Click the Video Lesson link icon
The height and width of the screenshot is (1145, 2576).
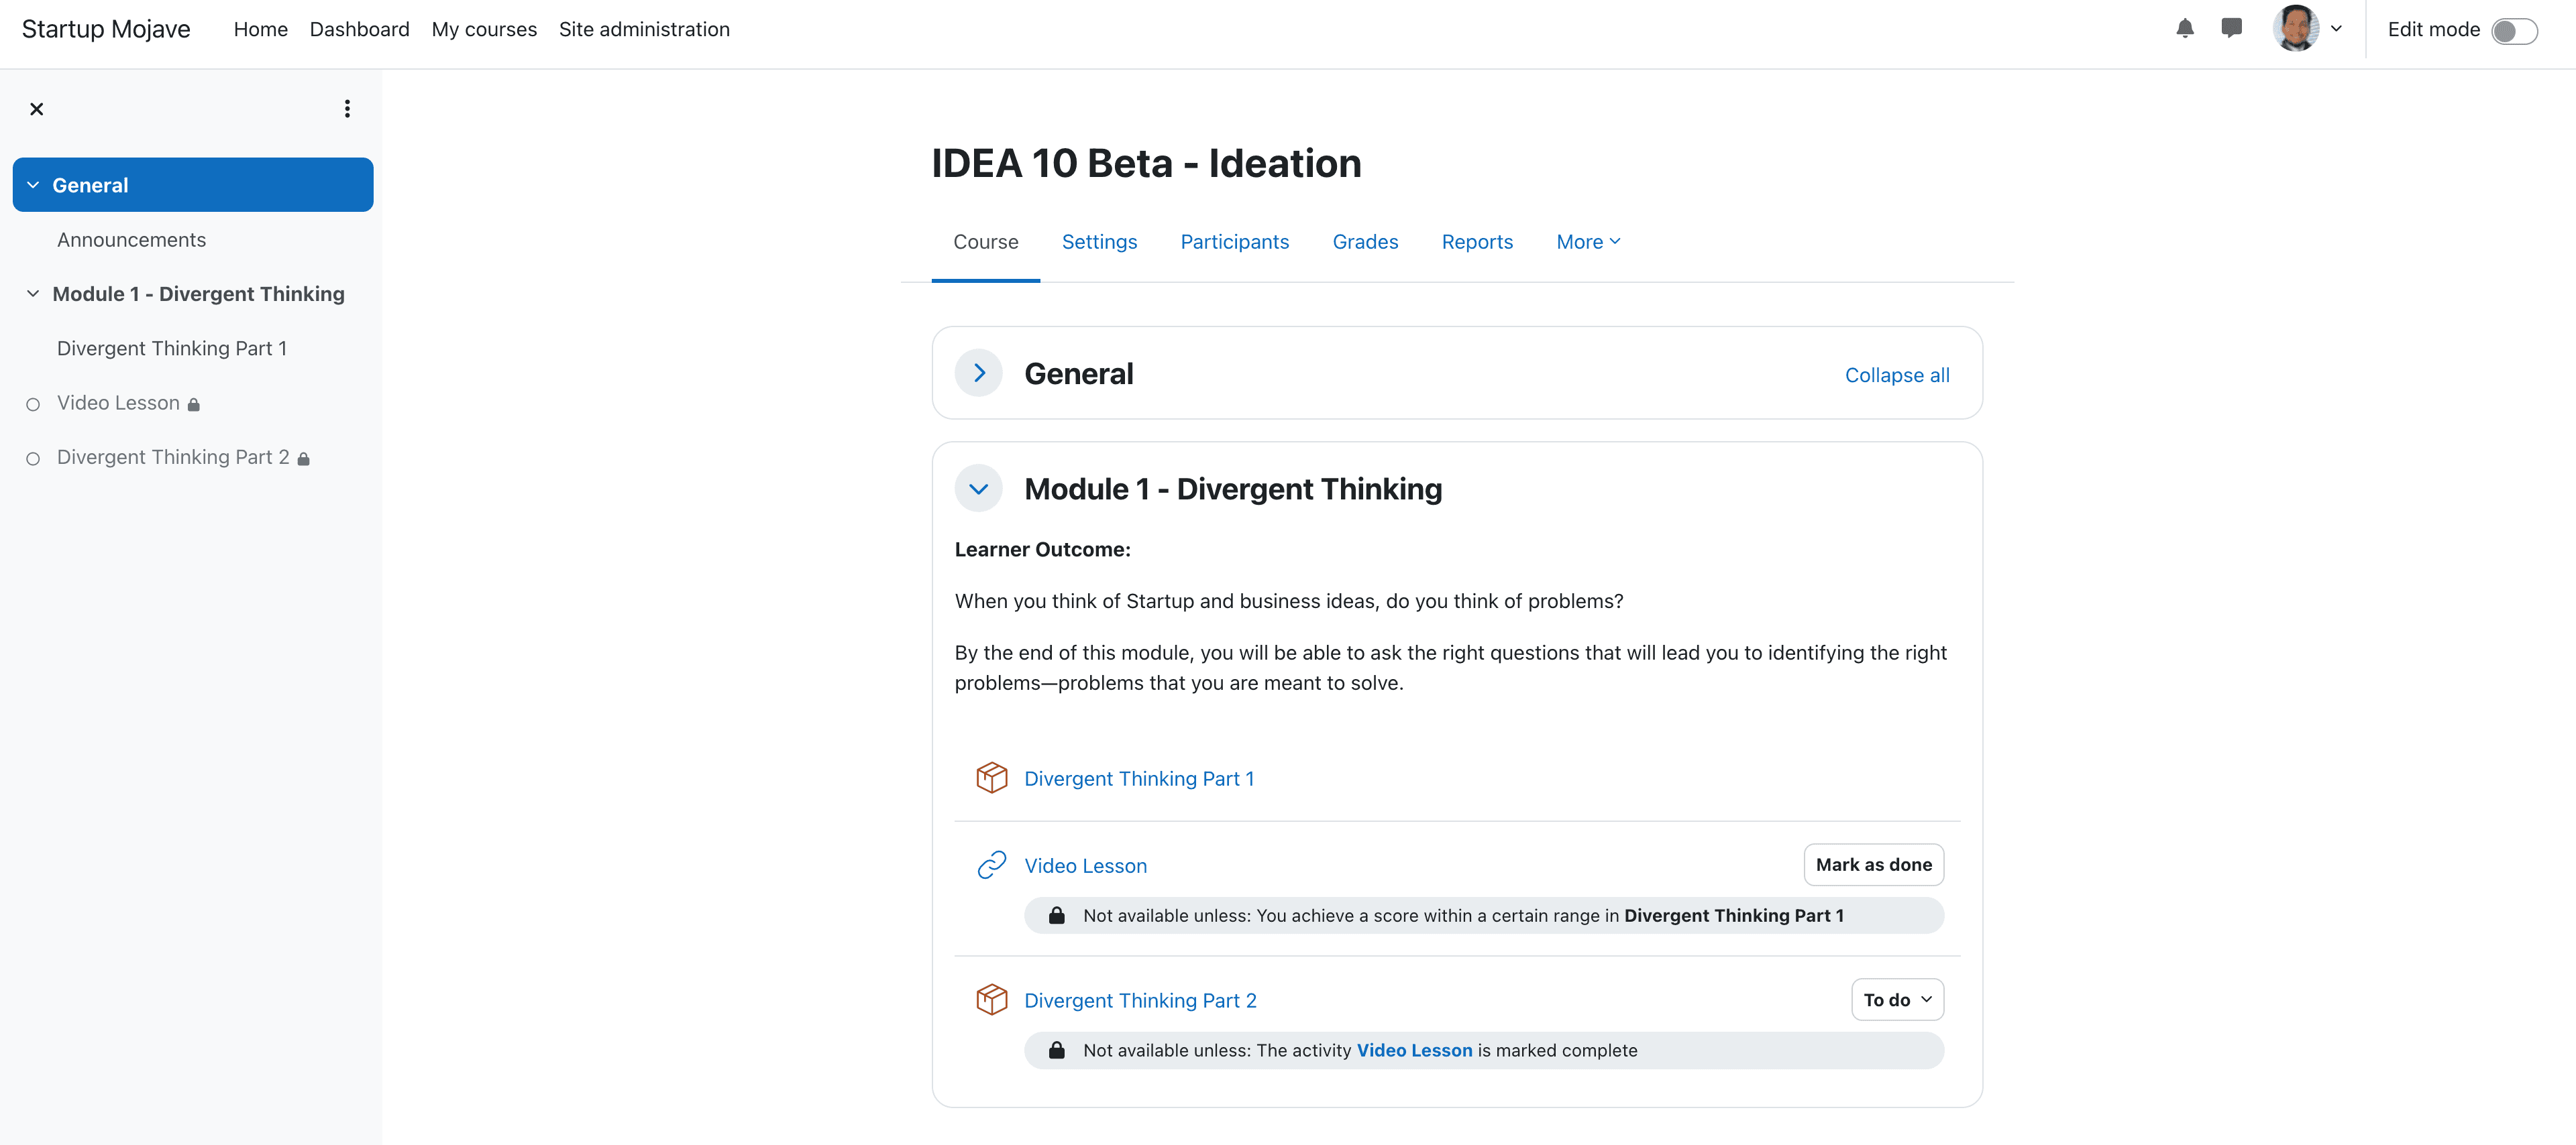point(991,865)
